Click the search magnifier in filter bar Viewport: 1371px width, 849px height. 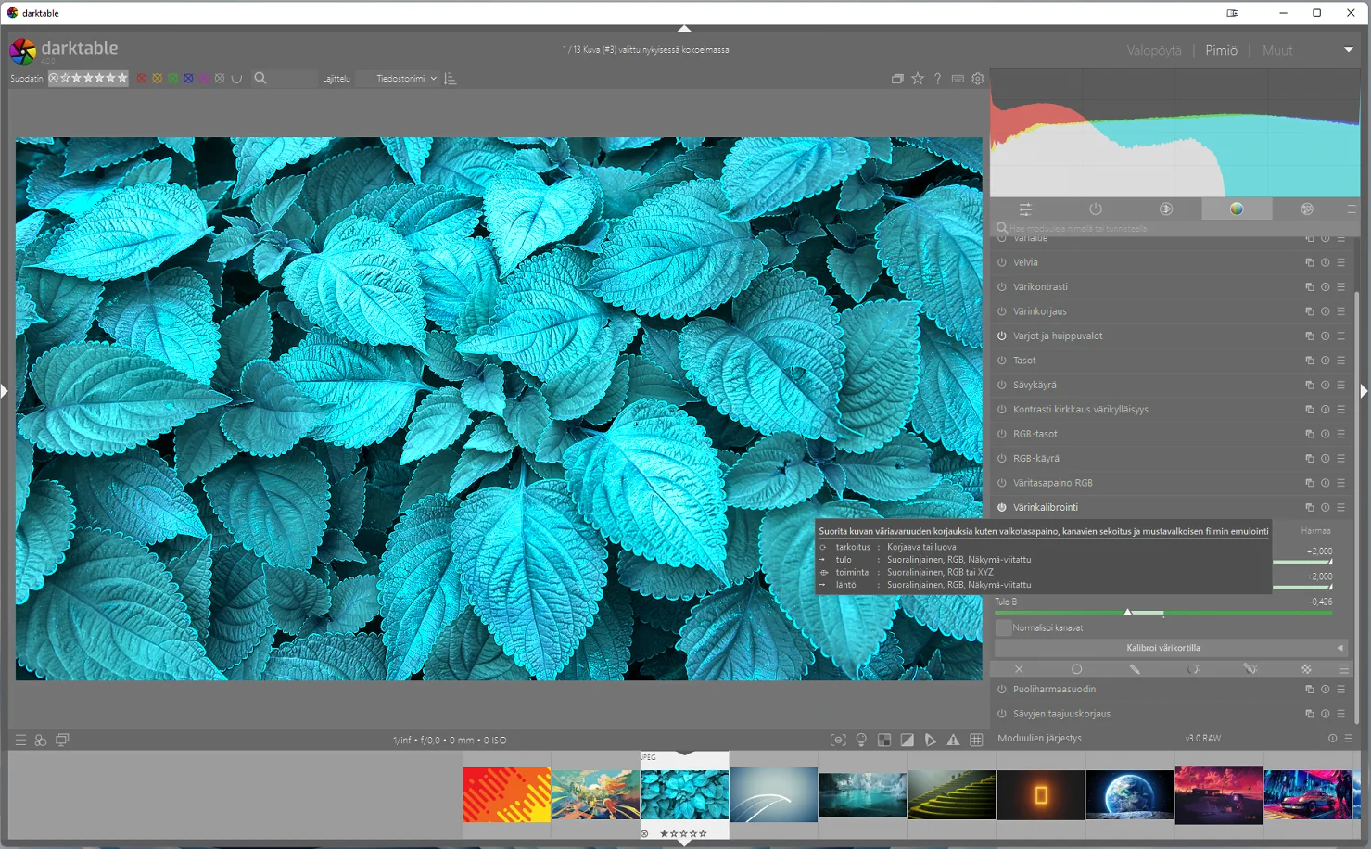coord(260,79)
